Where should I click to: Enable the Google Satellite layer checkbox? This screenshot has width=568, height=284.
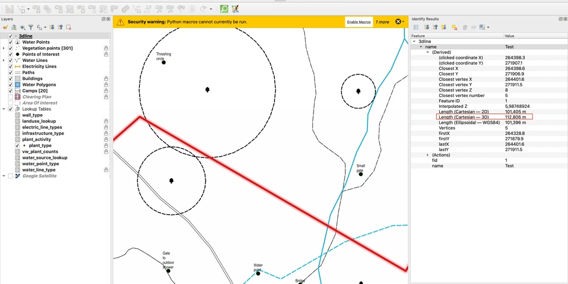[x=10, y=176]
